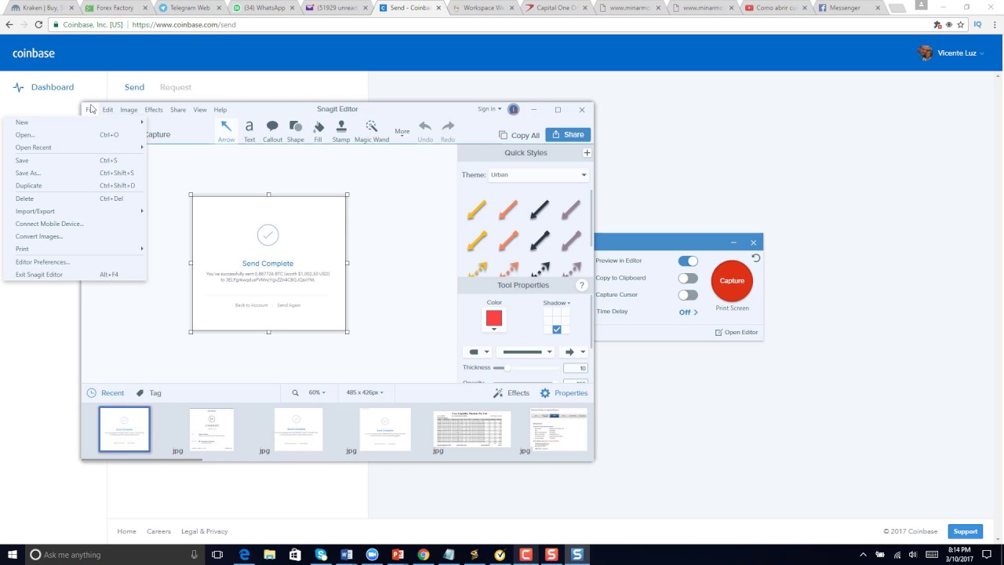Add a new quick style with plus icon

click(x=587, y=153)
